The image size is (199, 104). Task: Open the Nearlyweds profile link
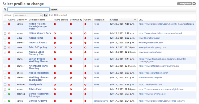36,84
